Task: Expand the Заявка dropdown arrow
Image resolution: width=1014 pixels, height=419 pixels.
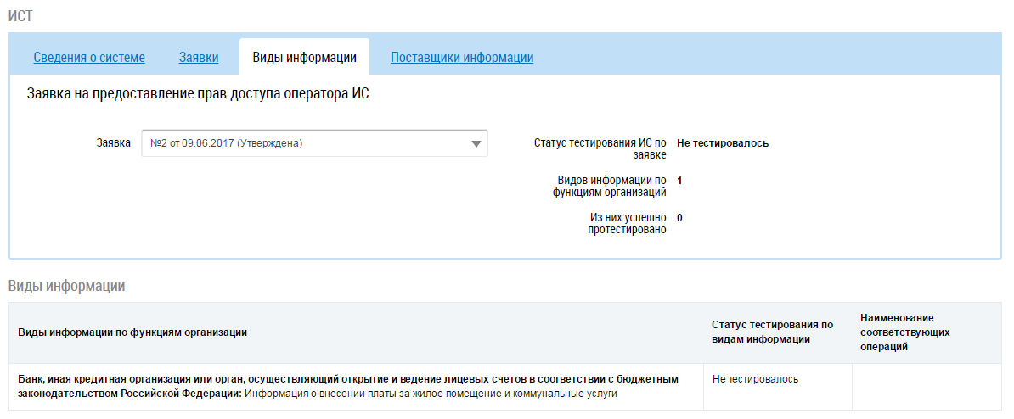Action: [x=476, y=143]
